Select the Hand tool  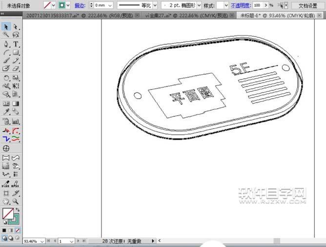point(6,201)
